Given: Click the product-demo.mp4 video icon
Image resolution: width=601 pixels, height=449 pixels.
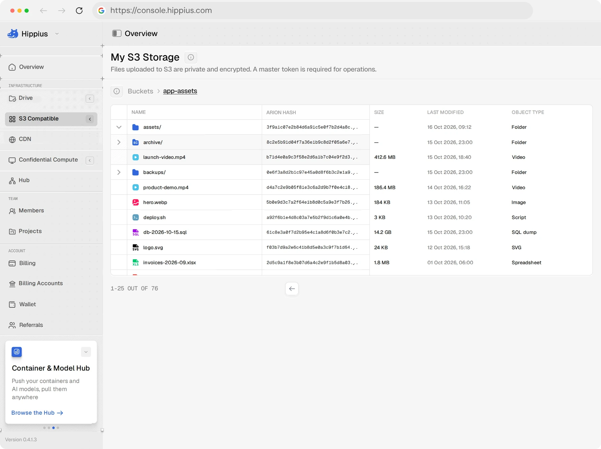Looking at the screenshot, I should pyautogui.click(x=135, y=187).
